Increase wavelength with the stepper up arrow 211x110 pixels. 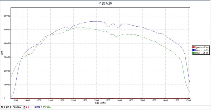[x=24, y=107]
